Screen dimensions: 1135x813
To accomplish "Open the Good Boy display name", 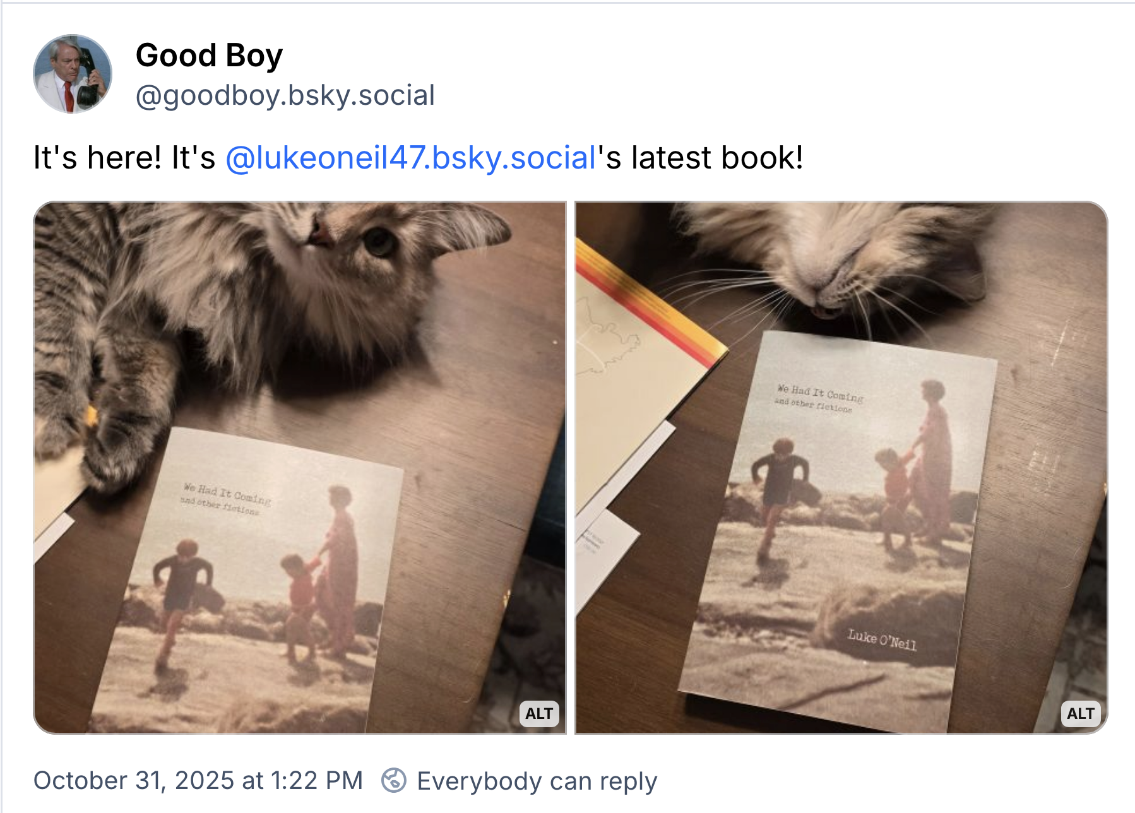I will pos(209,56).
